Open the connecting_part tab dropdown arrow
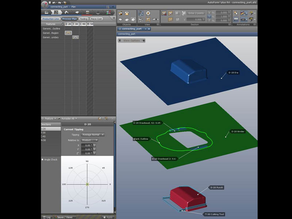Viewport: 292px width, 219px height. [145, 29]
